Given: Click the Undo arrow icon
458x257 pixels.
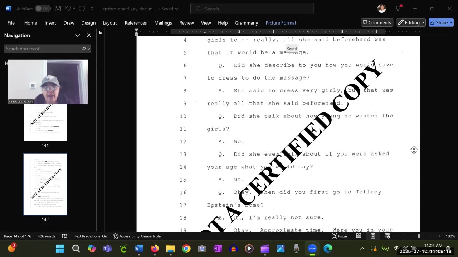Looking at the screenshot, I should 68,9.
